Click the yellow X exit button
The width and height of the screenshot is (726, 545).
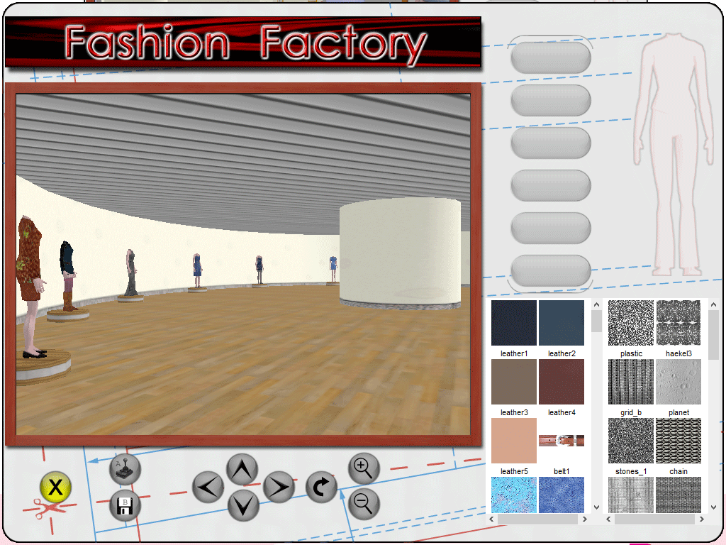[x=55, y=487]
